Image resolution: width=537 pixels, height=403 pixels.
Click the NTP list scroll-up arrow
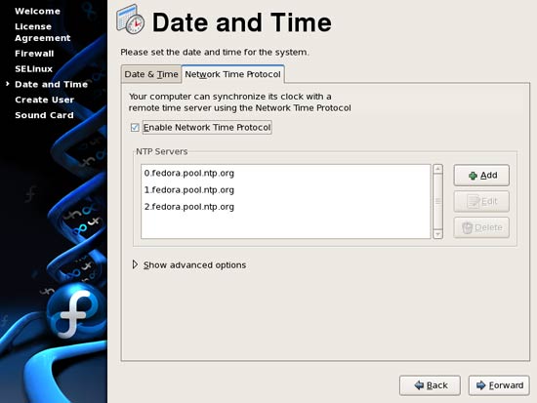437,169
